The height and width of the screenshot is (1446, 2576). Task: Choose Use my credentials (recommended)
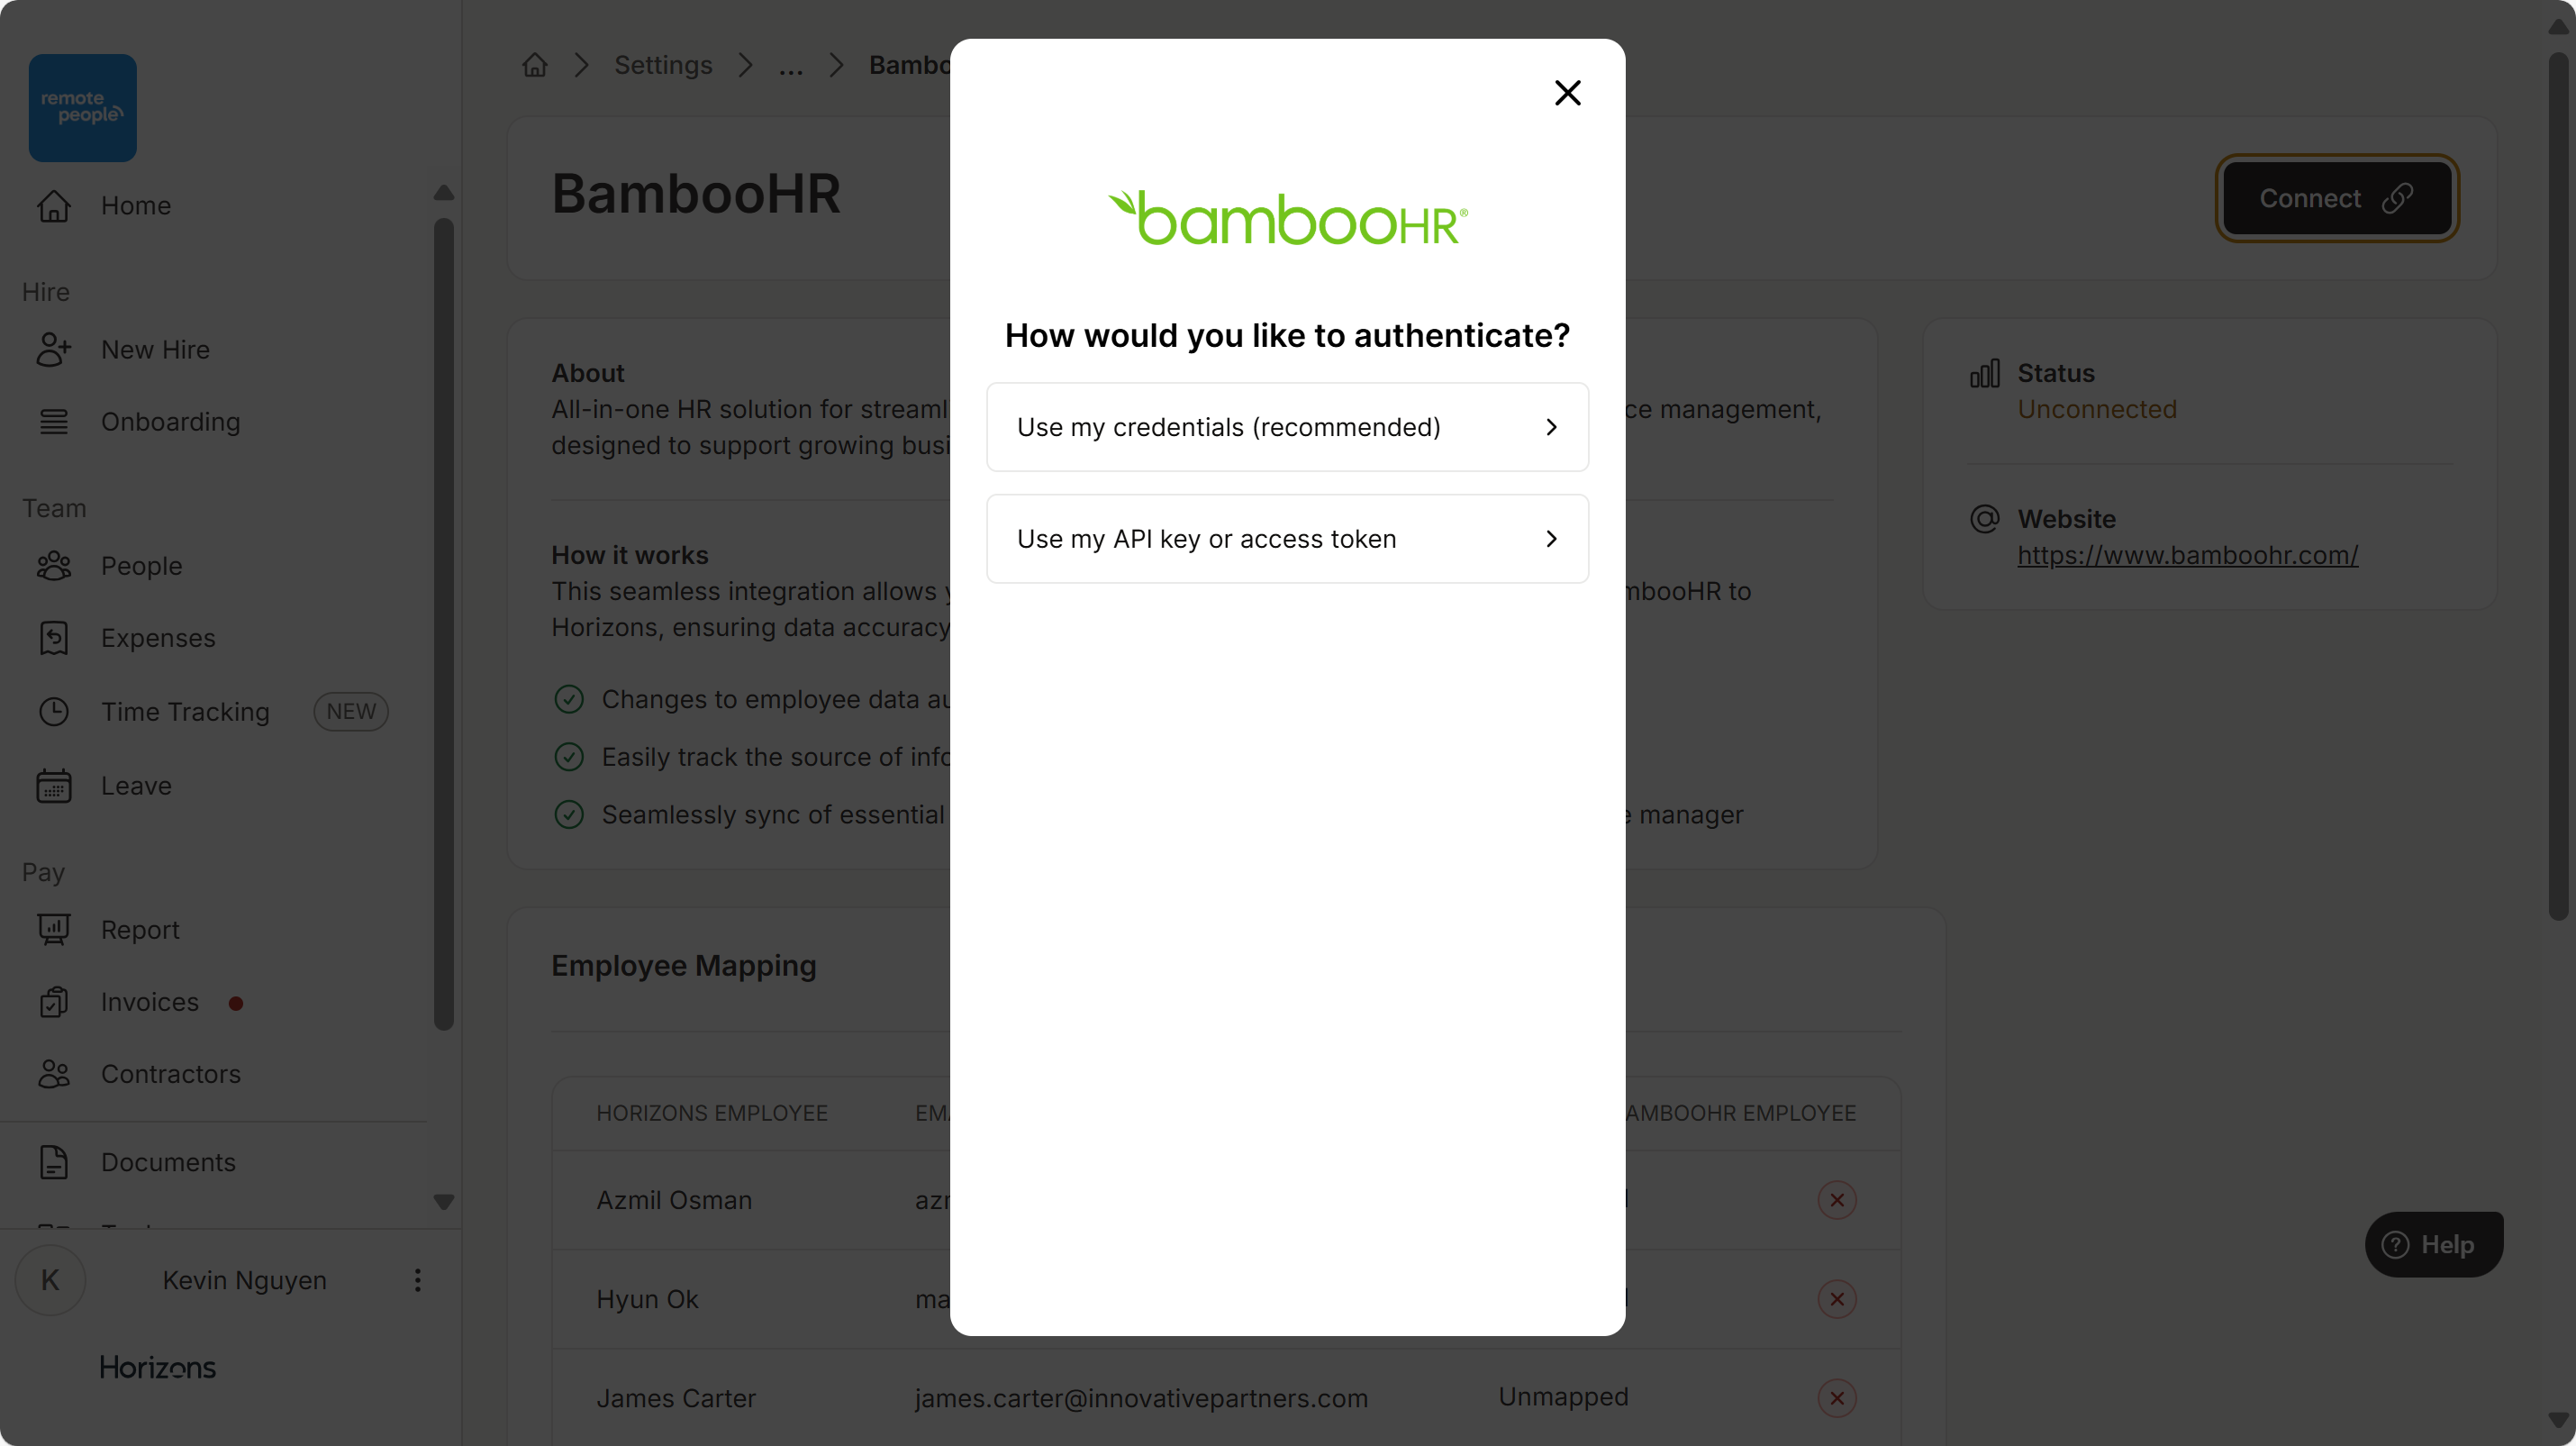1287,427
